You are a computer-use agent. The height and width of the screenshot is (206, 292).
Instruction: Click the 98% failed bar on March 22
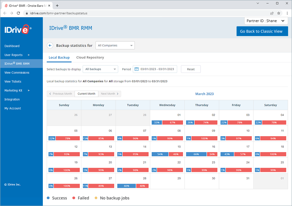coord(170,170)
